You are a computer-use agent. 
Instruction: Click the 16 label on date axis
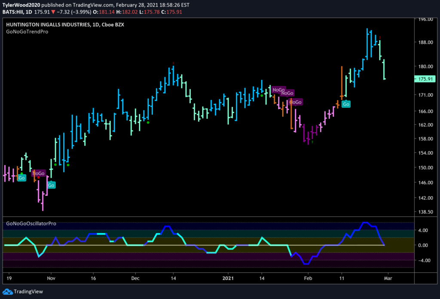coord(93,278)
